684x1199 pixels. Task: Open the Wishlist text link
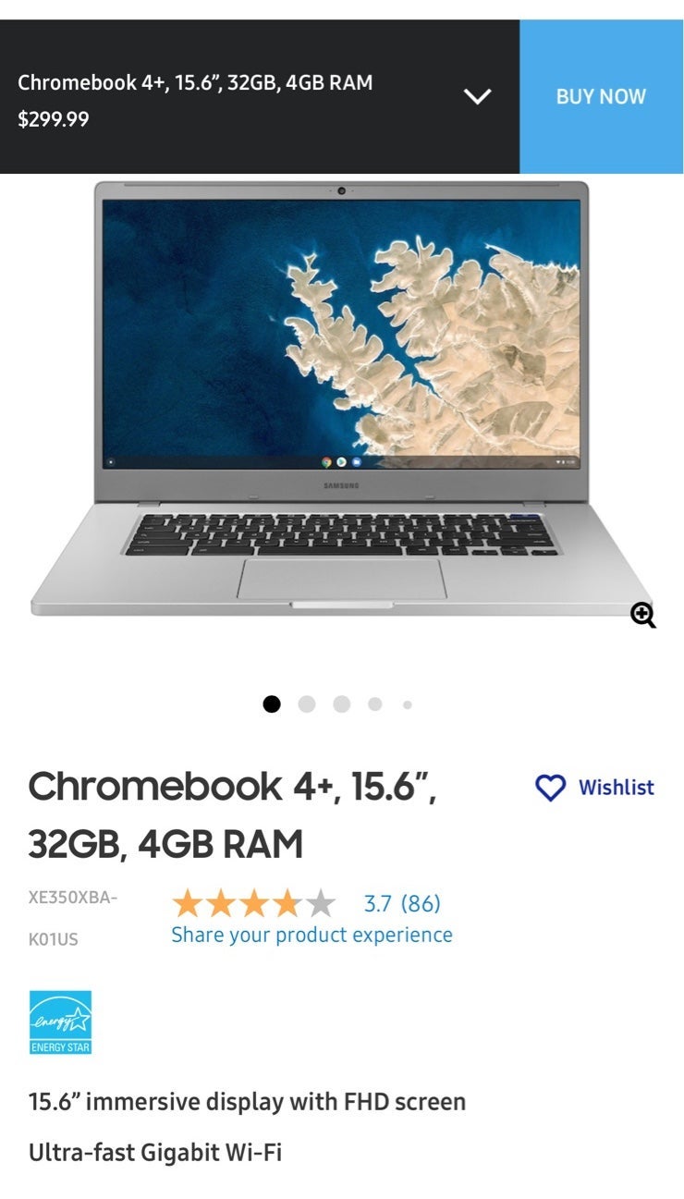(617, 788)
